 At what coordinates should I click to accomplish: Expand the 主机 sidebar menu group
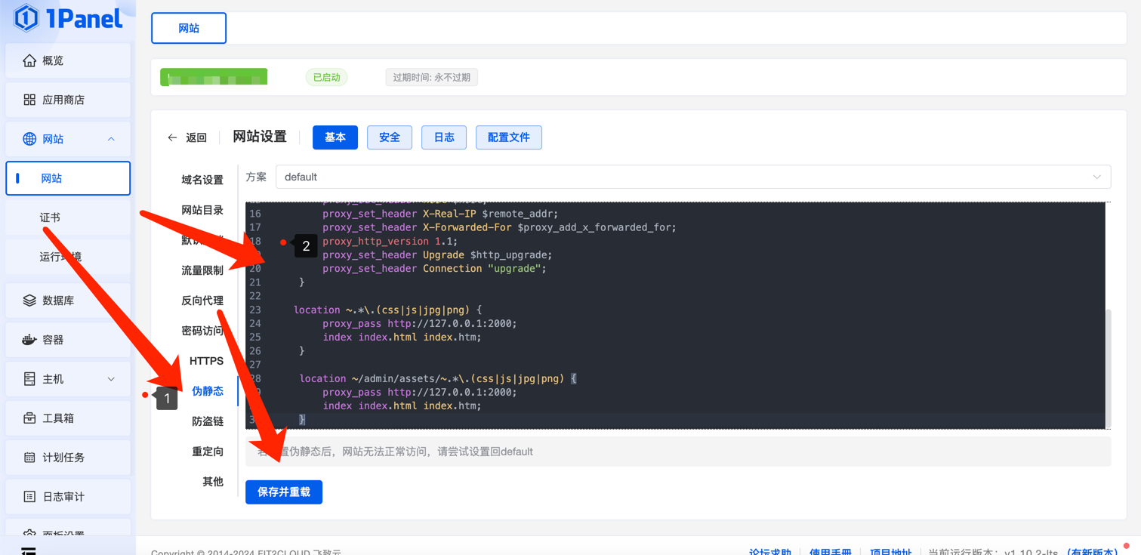point(111,379)
